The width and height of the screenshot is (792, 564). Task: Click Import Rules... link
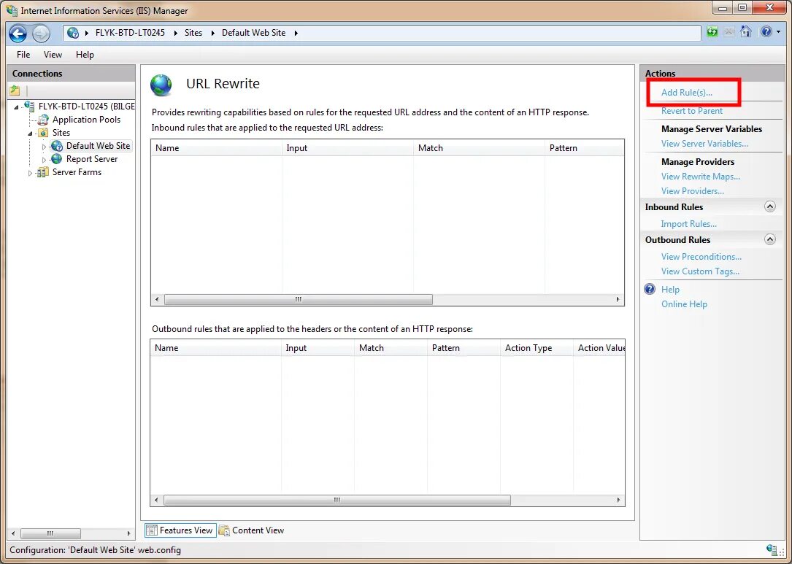[689, 224]
